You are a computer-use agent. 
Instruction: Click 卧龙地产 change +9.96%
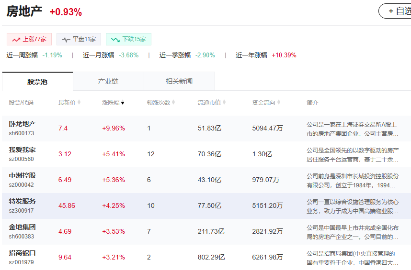pyautogui.click(x=114, y=129)
